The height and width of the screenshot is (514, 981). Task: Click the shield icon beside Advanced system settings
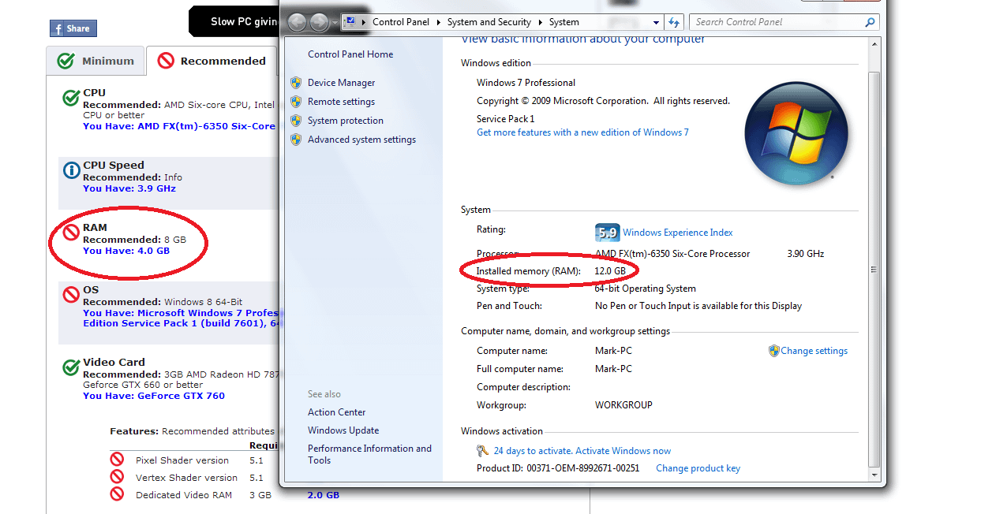click(296, 140)
